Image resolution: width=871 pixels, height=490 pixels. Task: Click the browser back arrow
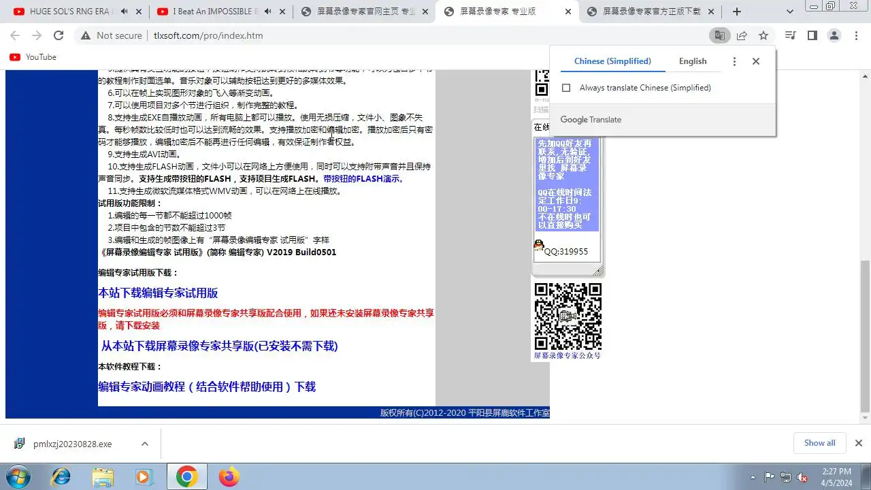pyautogui.click(x=15, y=35)
